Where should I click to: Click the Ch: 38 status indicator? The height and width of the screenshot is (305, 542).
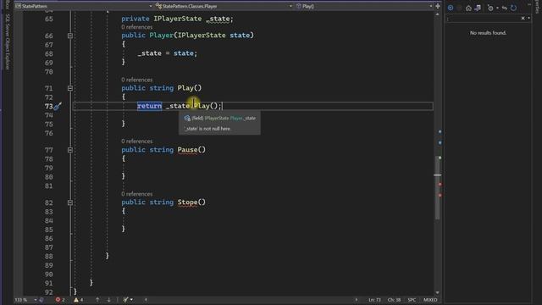[394, 300]
